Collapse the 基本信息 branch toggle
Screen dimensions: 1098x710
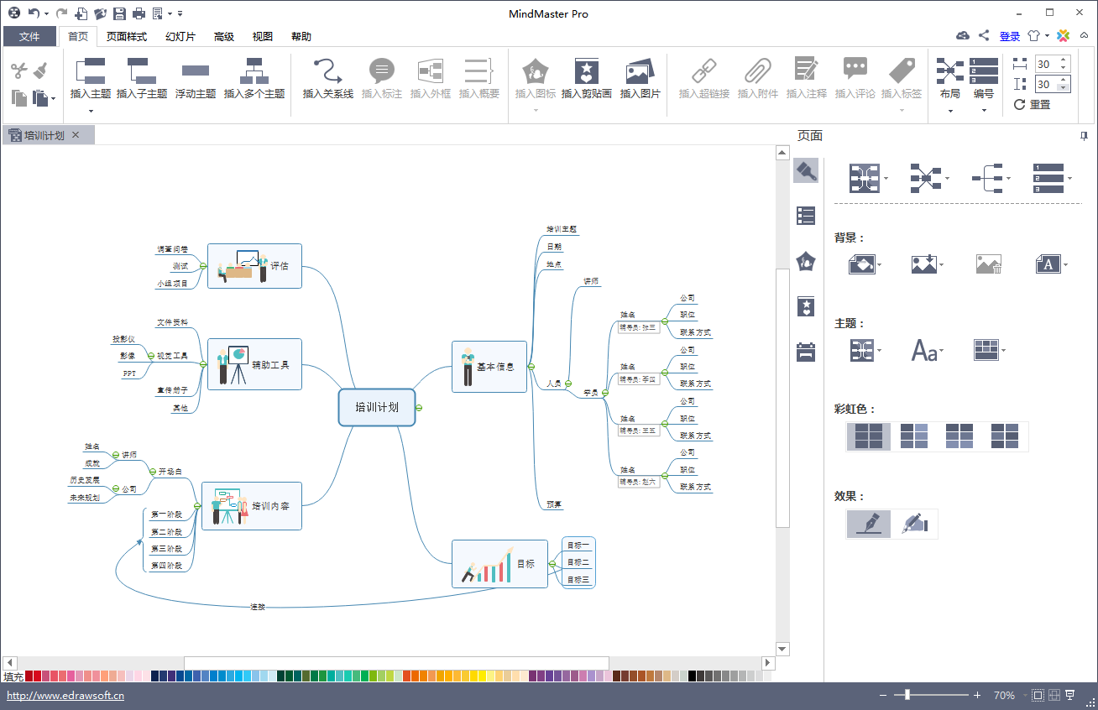[x=531, y=367]
